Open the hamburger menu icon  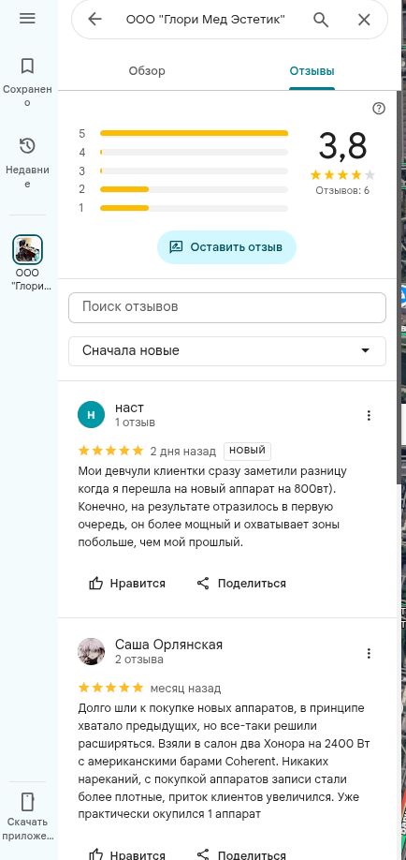(27, 18)
